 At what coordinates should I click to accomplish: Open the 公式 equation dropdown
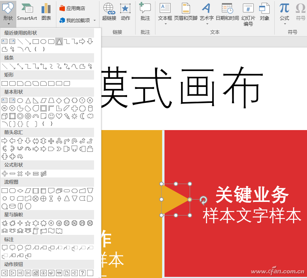284,14
